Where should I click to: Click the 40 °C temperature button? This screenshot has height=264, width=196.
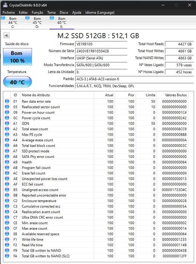click(x=17, y=82)
